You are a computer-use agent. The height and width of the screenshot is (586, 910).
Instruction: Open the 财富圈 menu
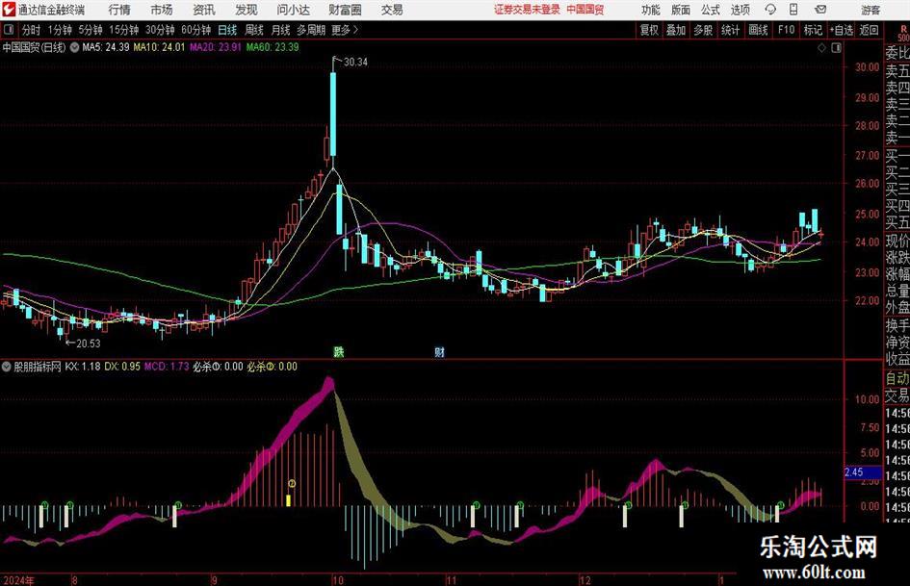tap(345, 10)
